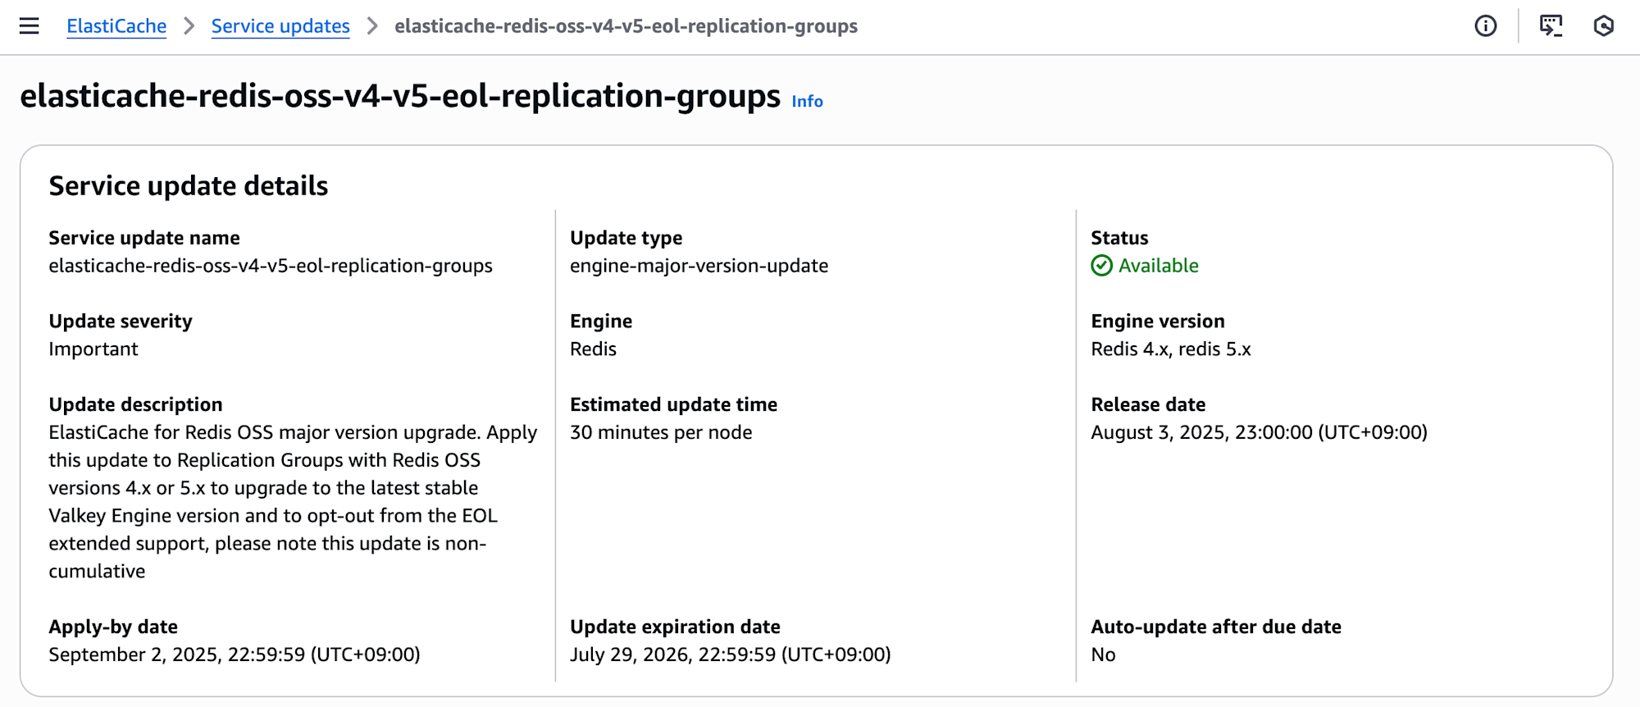Click the '30 minutes per node' value
1640x707 pixels.
[661, 432]
